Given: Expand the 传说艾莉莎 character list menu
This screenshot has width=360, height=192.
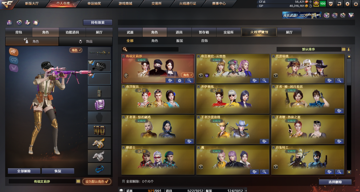Looking at the screenshot, I should point(78,181).
